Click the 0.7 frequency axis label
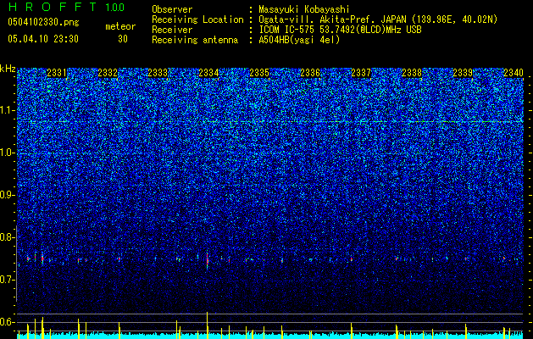The image size is (533, 339). coord(8,280)
